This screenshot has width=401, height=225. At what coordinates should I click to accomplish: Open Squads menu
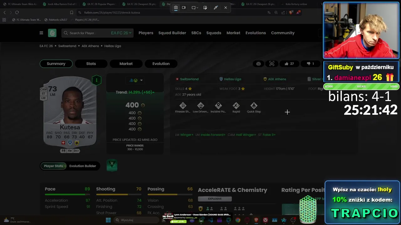pyautogui.click(x=214, y=33)
